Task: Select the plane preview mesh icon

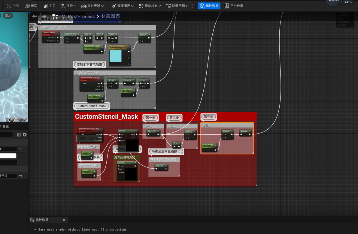Action: 16,120
